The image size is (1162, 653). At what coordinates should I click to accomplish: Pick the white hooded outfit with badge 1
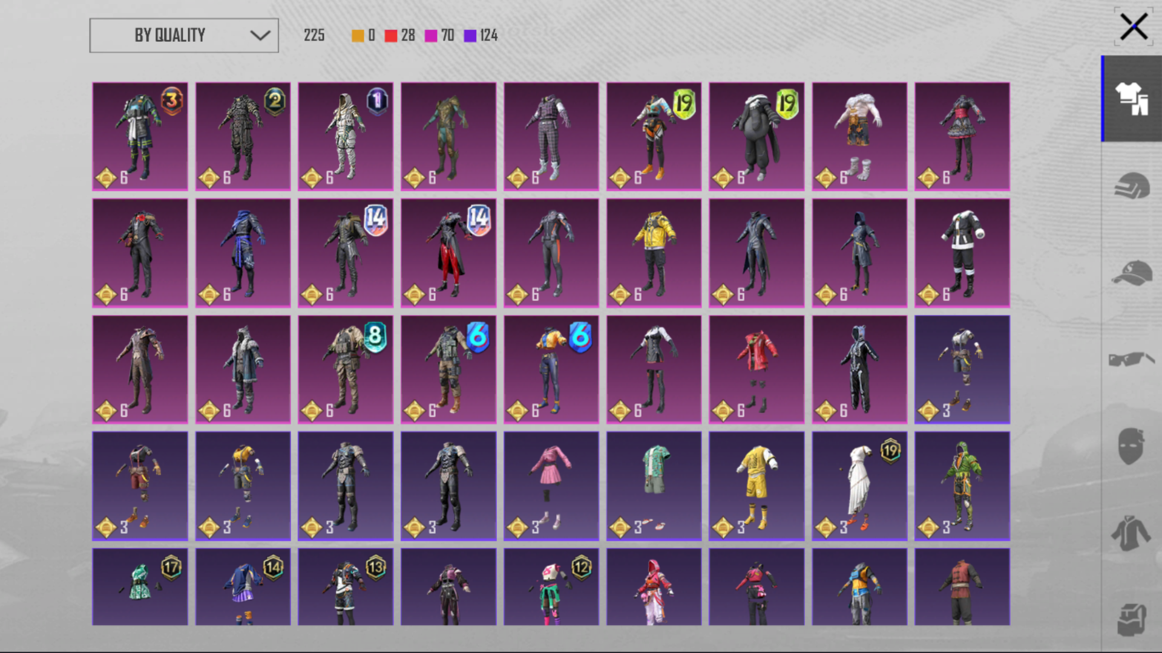346,137
